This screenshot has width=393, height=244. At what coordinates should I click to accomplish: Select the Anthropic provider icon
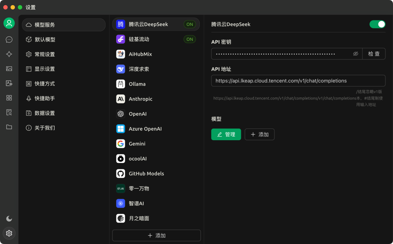coord(120,99)
